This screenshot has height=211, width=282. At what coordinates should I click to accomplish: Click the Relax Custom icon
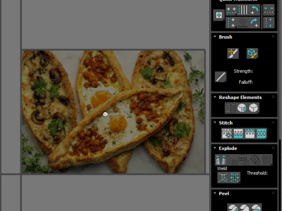tap(254, 108)
